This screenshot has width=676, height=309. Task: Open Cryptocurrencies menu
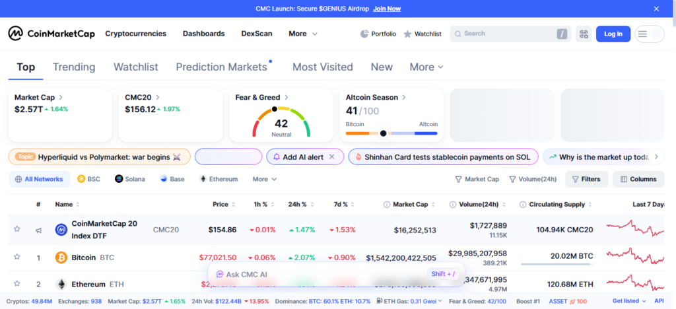[136, 34]
